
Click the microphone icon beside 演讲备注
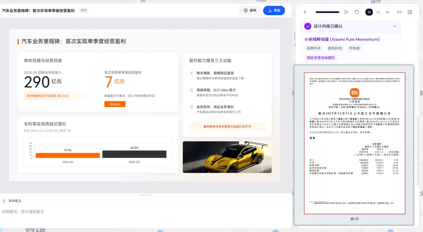click(4, 201)
